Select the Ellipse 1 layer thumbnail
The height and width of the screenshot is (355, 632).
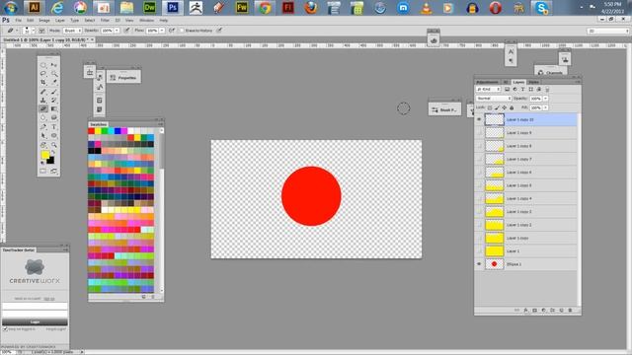(494, 264)
